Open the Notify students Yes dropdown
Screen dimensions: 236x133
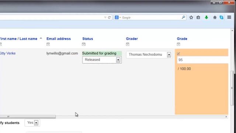(x=32, y=123)
